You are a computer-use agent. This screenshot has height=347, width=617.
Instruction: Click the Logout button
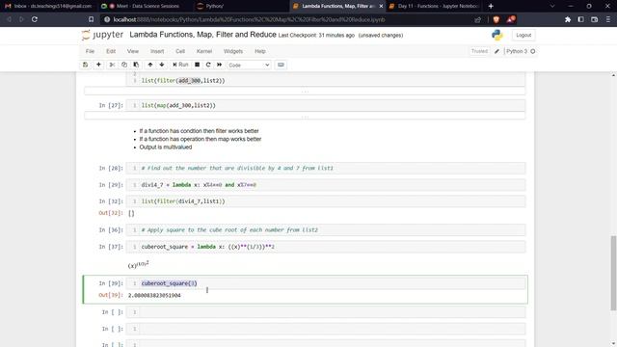point(523,35)
